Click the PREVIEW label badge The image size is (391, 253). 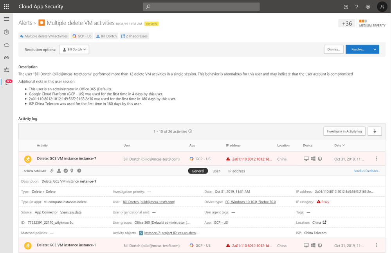pos(151,24)
